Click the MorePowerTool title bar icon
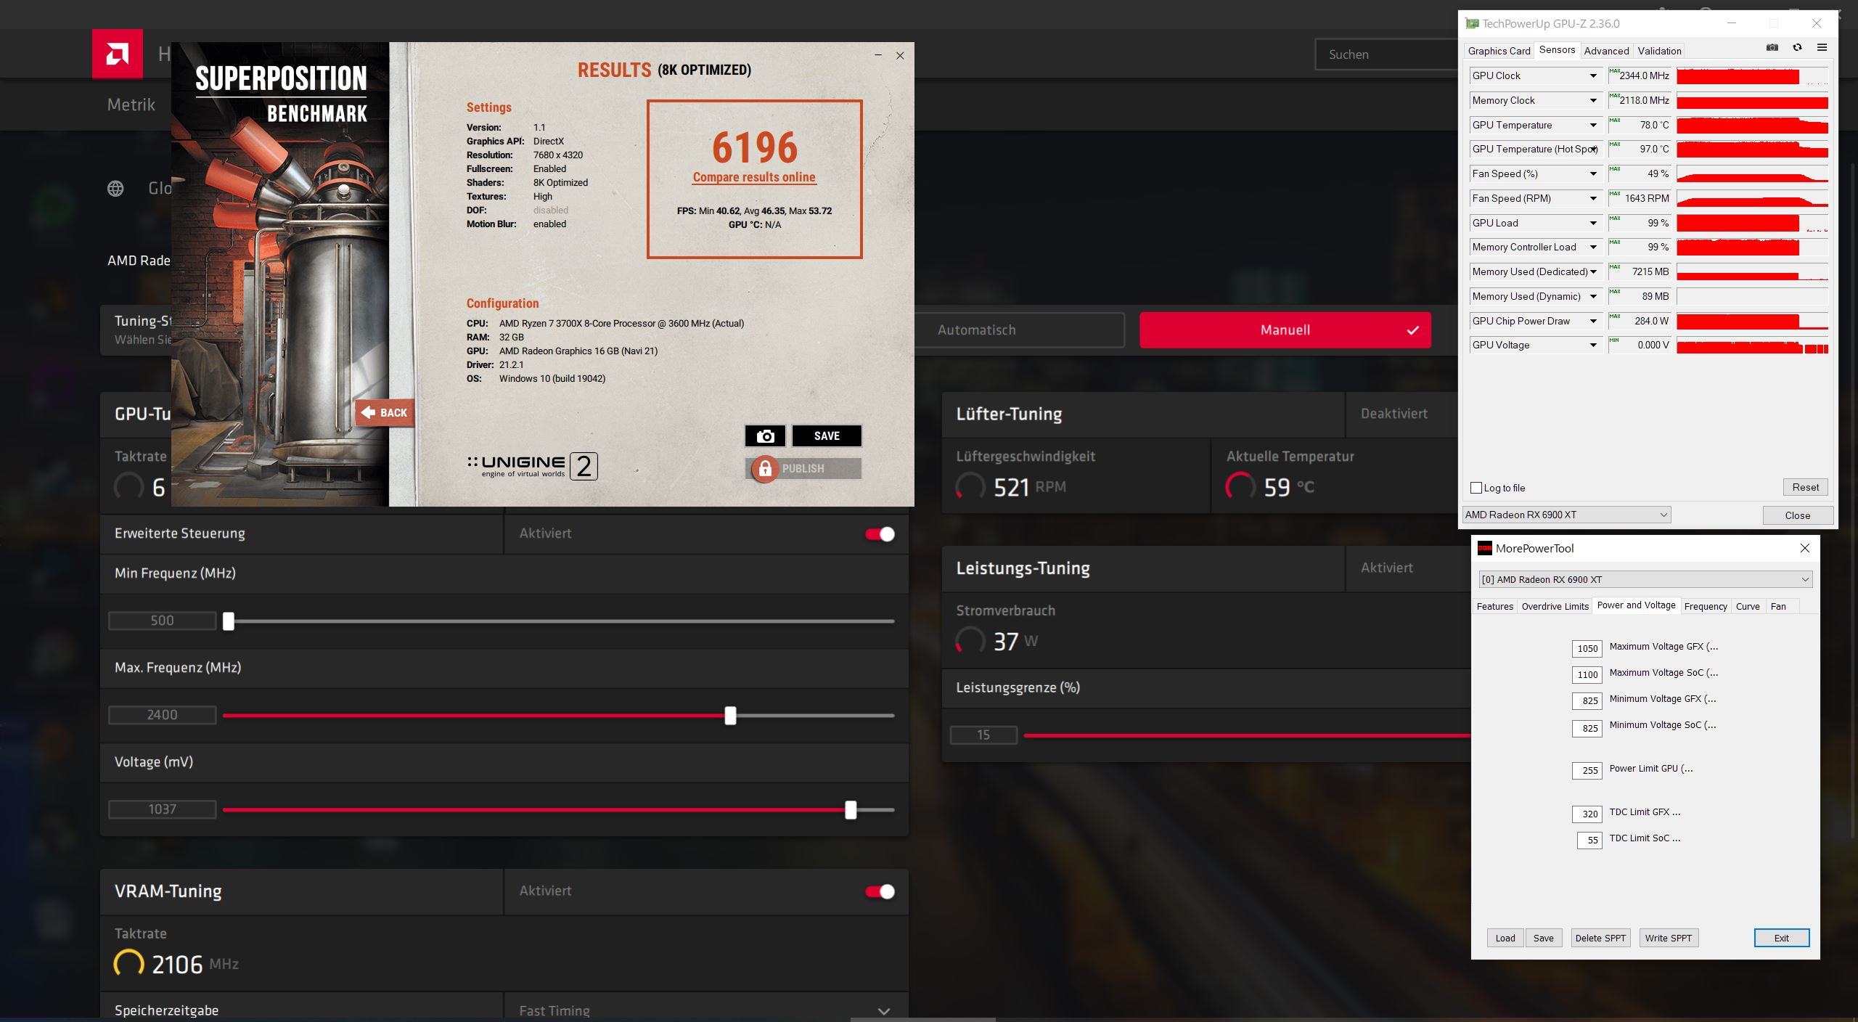 1485,548
